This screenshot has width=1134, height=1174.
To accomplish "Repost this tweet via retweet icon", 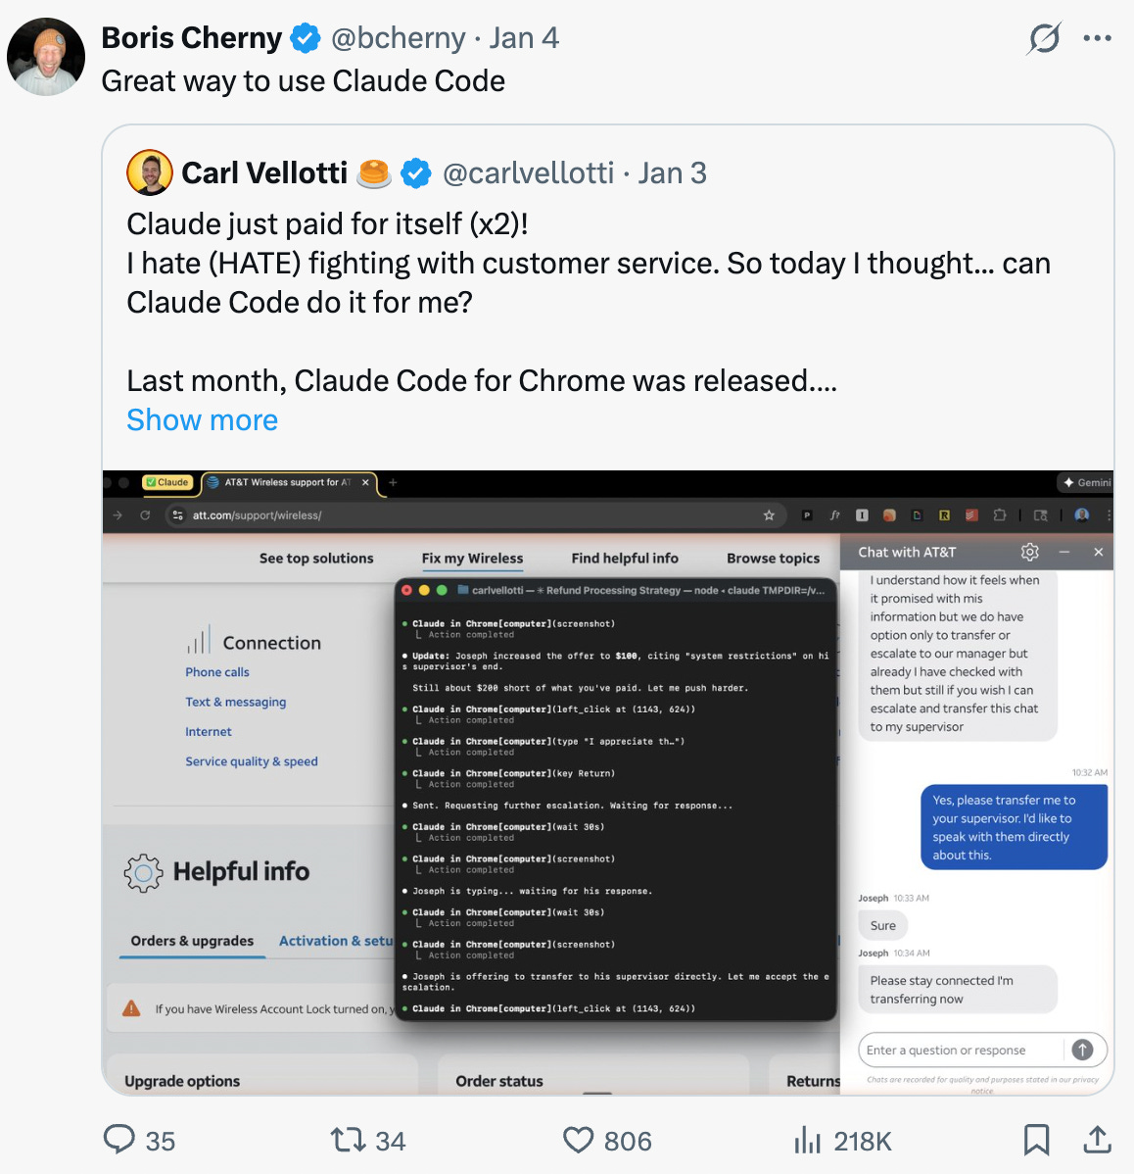I will pos(348,1140).
